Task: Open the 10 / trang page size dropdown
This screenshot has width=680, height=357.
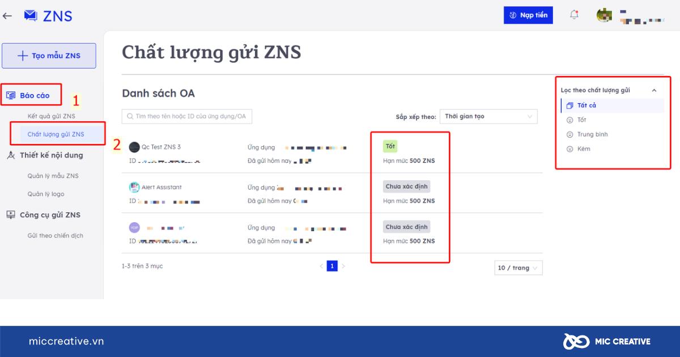Action: click(x=518, y=268)
